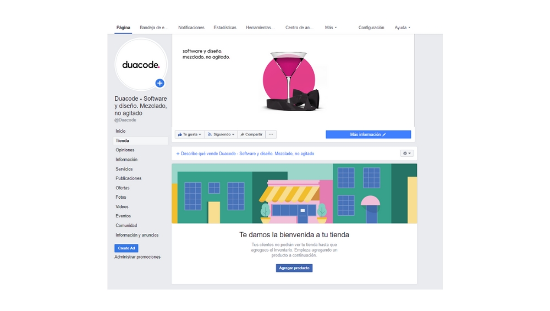Click the Compartir share button

click(x=251, y=134)
